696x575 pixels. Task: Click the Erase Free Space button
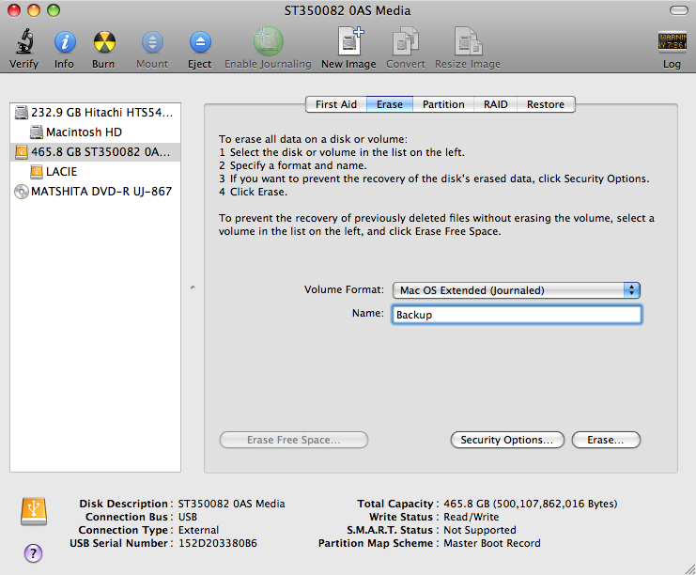pos(294,440)
